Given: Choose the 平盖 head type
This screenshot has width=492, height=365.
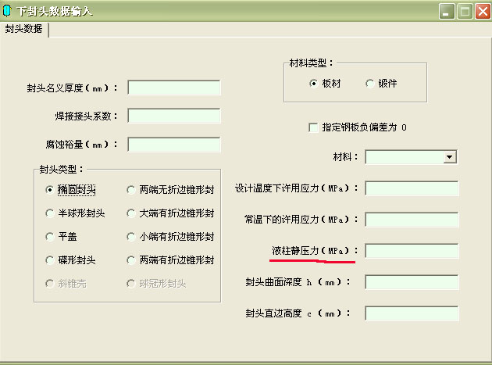Looking at the screenshot, I should click(51, 236).
